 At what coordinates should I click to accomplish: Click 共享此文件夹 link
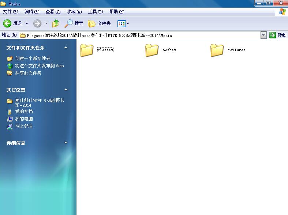[x=28, y=73]
